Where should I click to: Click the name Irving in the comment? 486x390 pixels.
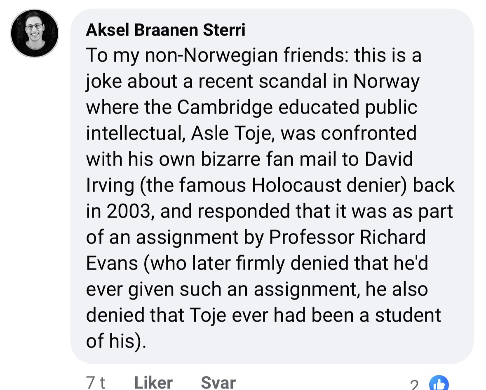pyautogui.click(x=110, y=185)
